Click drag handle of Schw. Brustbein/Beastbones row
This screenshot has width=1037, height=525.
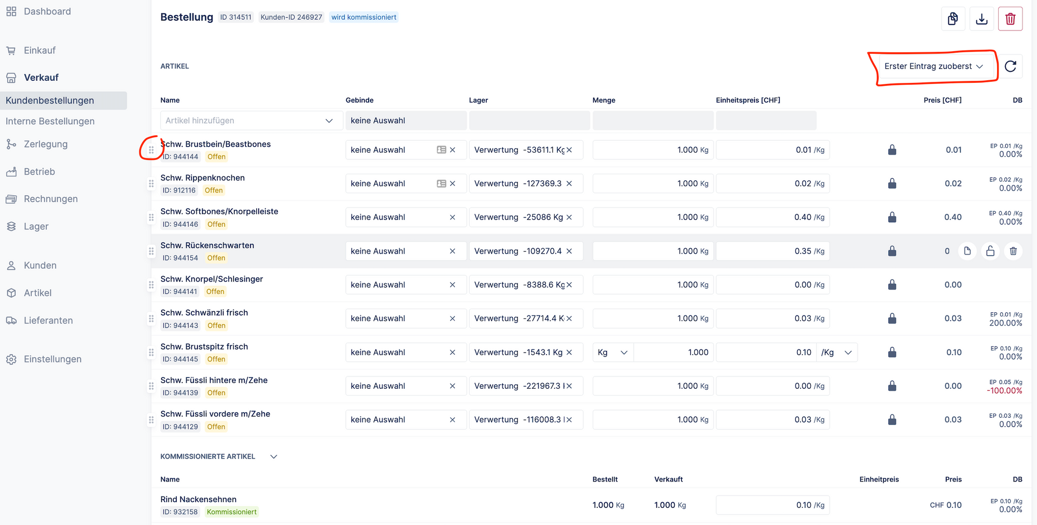pos(151,150)
